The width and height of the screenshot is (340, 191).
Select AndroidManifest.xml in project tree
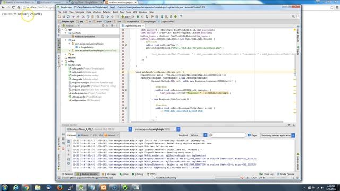click(x=84, y=37)
